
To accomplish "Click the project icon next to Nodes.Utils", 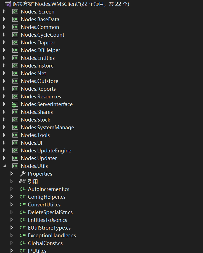I will pos(15,166).
